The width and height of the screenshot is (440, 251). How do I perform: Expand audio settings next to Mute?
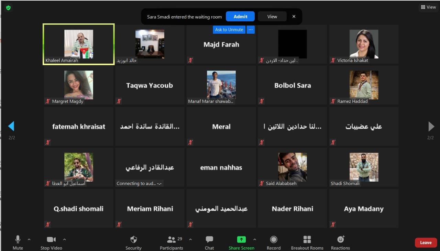click(29, 240)
